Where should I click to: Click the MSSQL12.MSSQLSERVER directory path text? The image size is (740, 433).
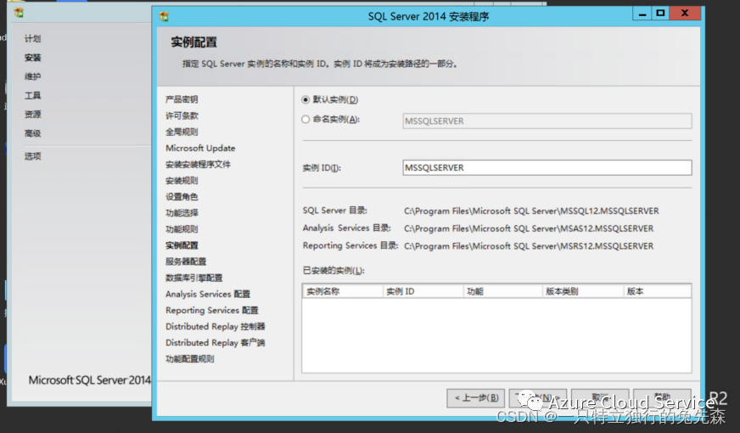(531, 211)
